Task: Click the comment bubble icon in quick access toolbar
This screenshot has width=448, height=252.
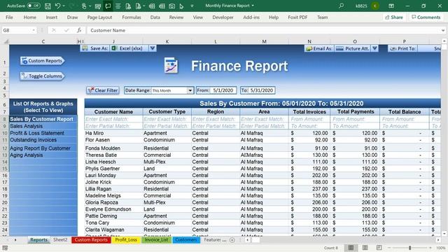Action: coord(108,6)
